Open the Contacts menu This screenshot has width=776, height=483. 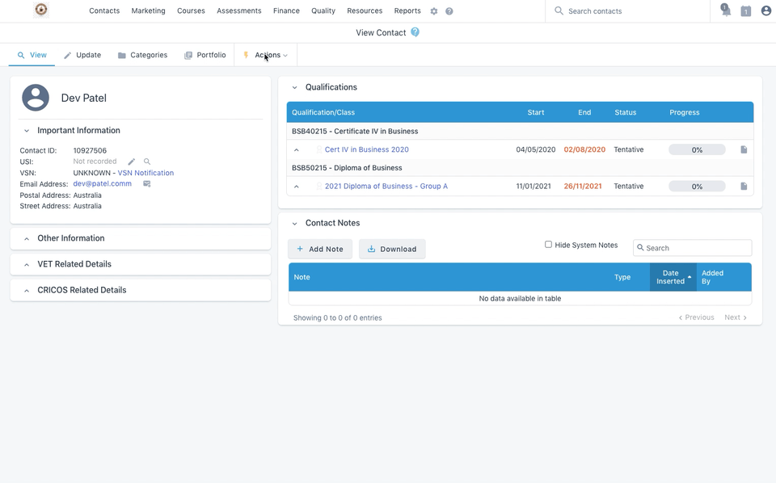pos(104,10)
